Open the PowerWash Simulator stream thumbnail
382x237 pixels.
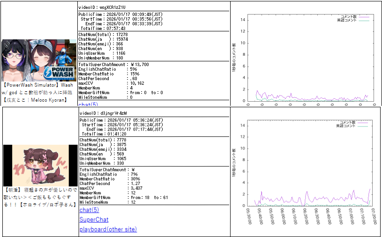39,60
